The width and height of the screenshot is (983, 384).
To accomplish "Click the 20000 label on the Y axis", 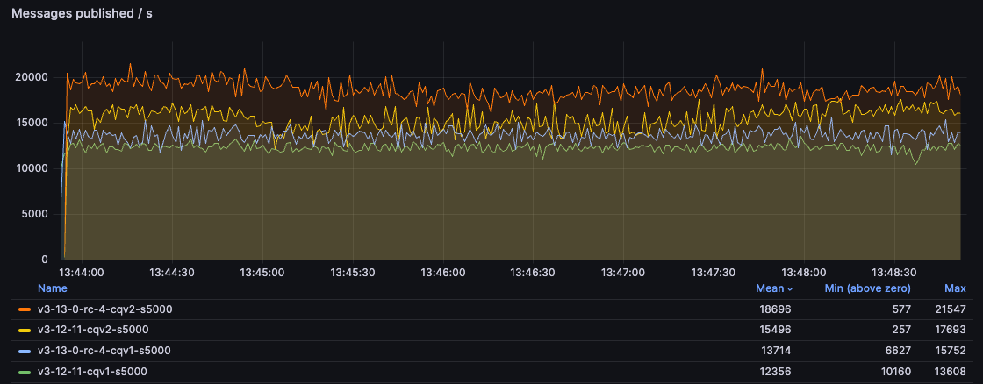I will (32, 77).
